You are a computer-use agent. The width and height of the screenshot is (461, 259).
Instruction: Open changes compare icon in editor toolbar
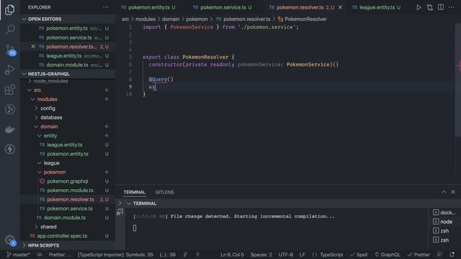[x=429, y=7]
